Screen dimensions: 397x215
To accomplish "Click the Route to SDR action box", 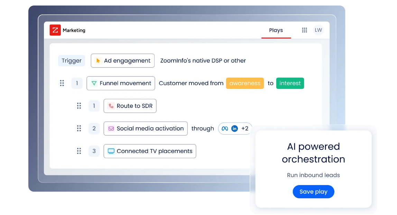I will point(130,106).
